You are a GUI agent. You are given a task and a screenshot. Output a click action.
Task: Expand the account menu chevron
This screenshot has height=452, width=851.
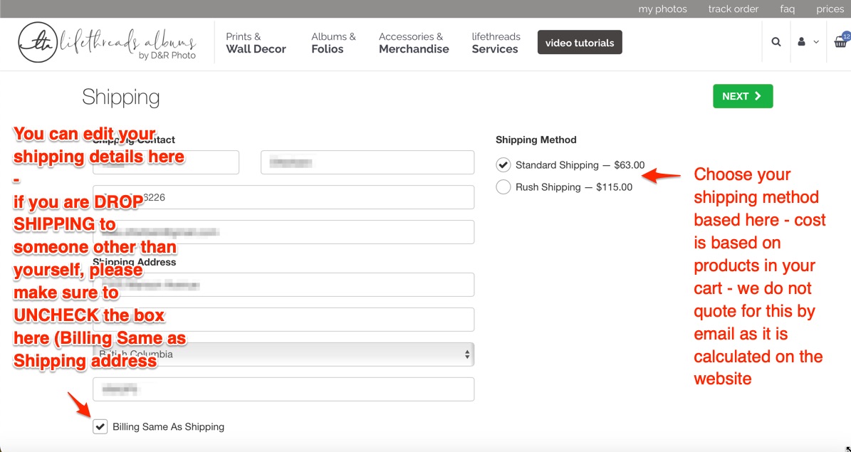[816, 42]
